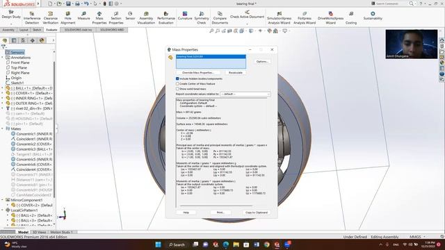Select the bearing final entry in the selection box
This screenshot has height=250, width=445.
pyautogui.click(x=211, y=57)
